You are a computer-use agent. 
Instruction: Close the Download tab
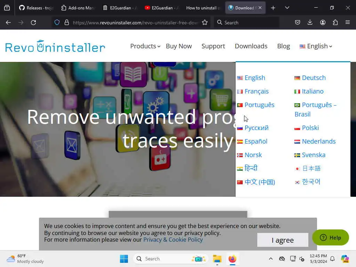coord(260,8)
